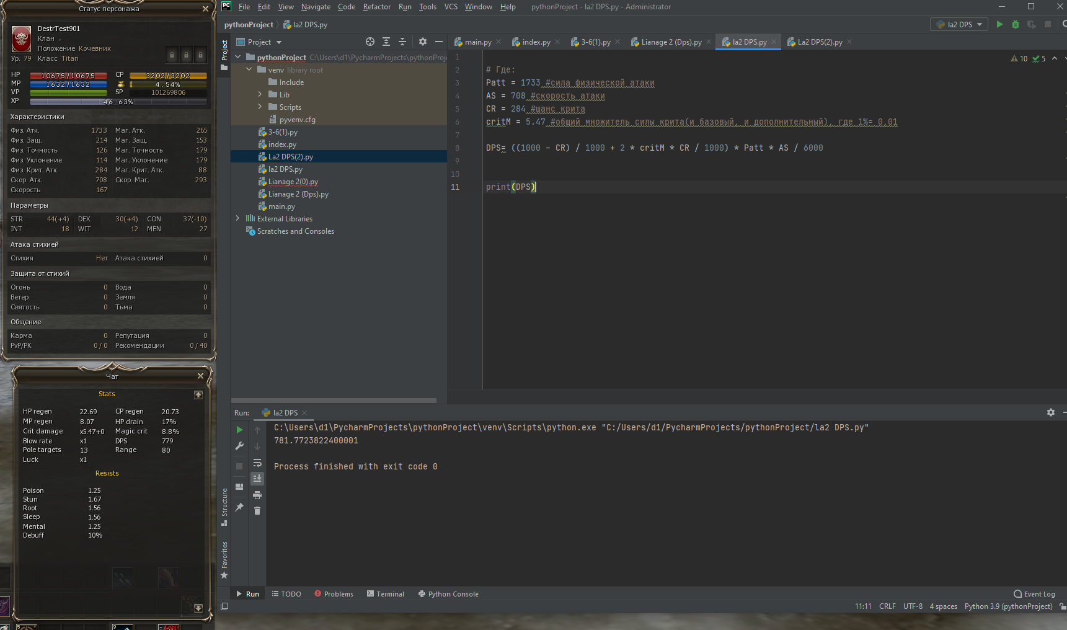Screen dimensions: 1067x630
Task: Open Project panel gear options
Action: (x=423, y=42)
